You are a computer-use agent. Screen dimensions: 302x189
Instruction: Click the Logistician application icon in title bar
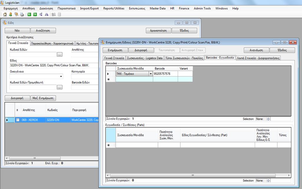pos(2,2)
